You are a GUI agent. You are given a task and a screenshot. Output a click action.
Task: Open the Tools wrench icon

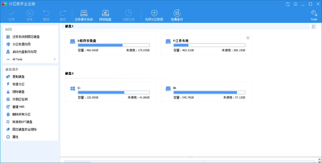click(x=314, y=13)
